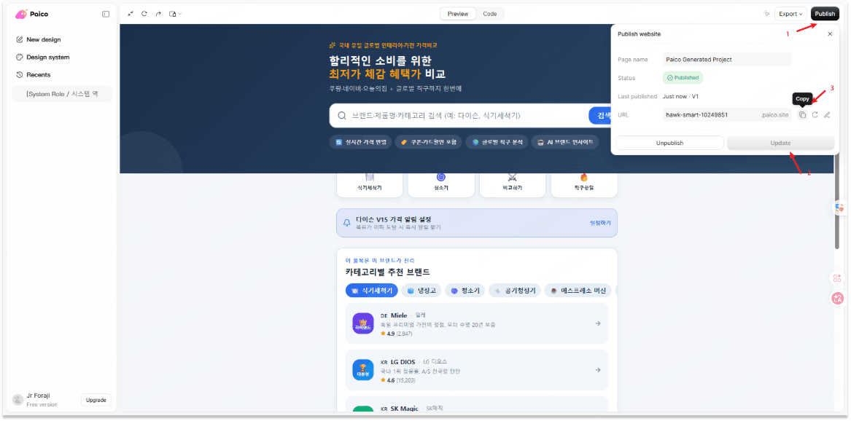Activate the element select cursor tool

[766, 14]
